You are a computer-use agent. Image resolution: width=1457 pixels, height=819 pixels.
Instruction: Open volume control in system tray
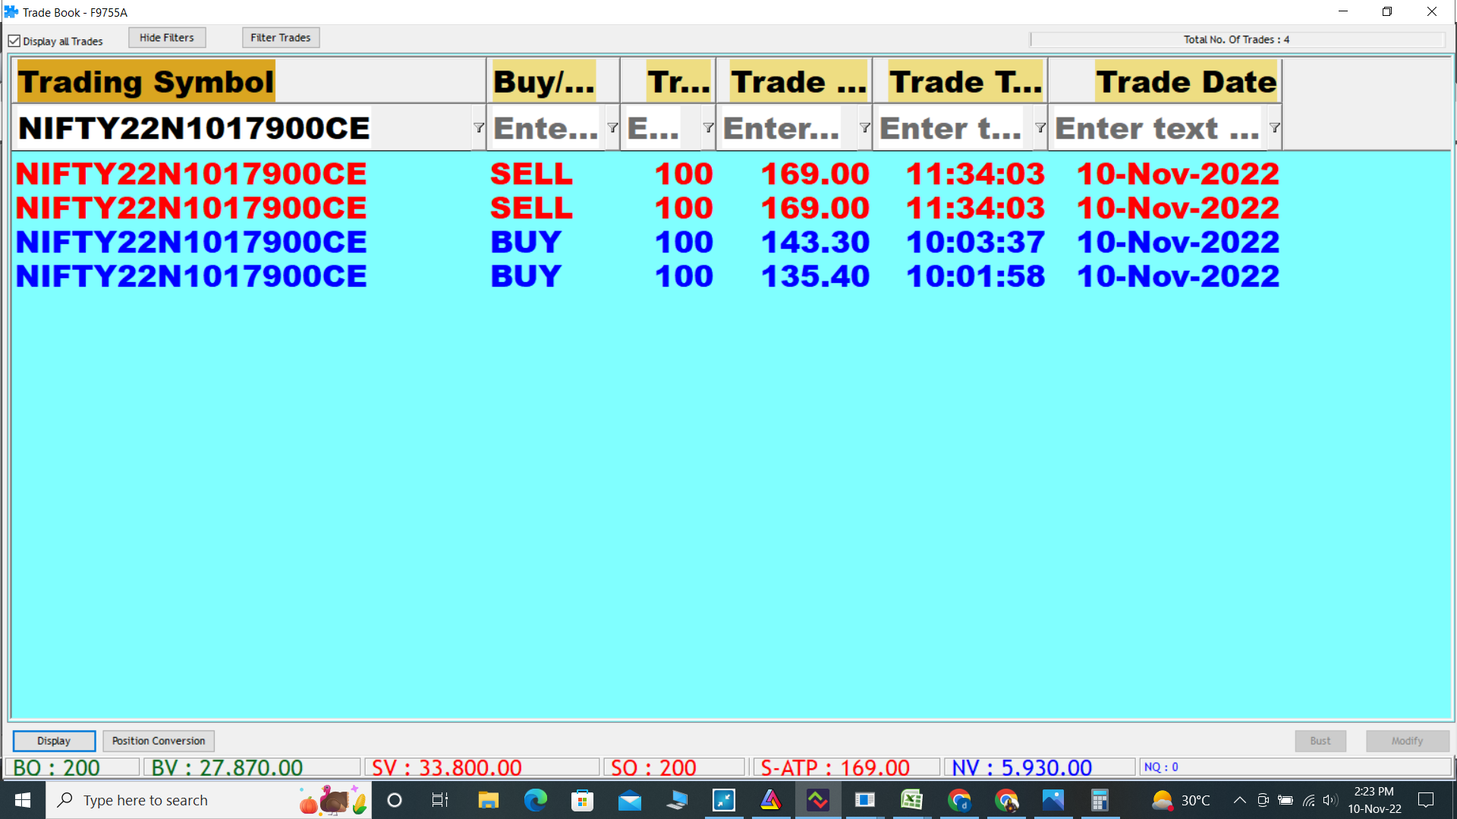1330,800
